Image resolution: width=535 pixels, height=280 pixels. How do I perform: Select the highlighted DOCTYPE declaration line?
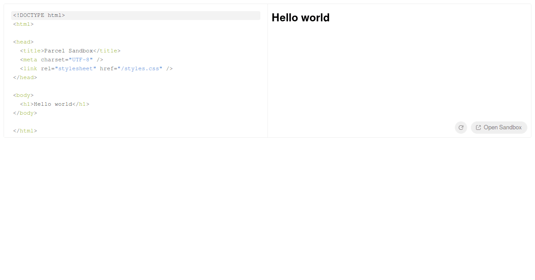tap(39, 15)
